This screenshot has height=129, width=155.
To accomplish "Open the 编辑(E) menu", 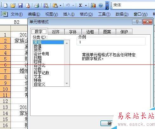I will pyautogui.click(x=34, y=14).
